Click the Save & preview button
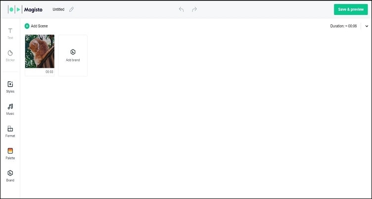372x199 pixels. click(x=351, y=9)
